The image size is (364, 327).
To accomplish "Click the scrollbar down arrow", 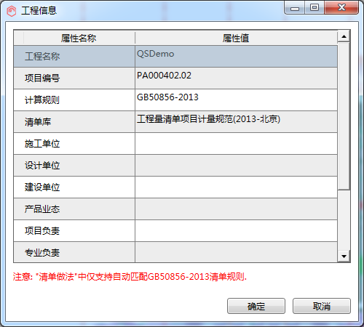I will [x=344, y=257].
